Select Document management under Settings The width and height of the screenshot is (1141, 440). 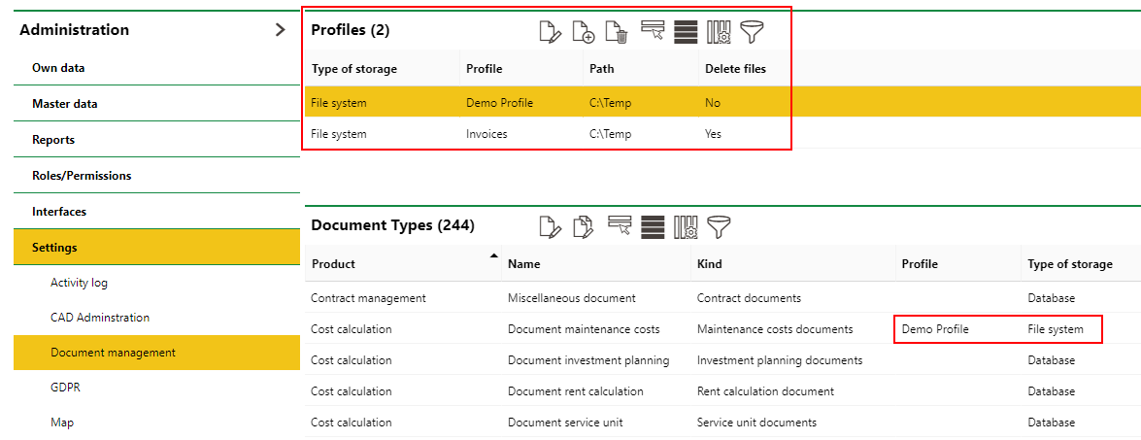[156, 353]
